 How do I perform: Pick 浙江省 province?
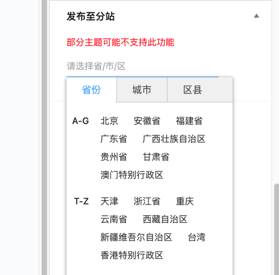pyautogui.click(x=147, y=201)
